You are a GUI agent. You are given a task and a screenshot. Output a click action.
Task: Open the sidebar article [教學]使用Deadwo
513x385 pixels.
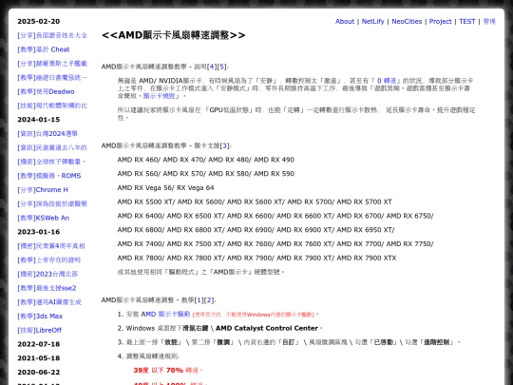point(46,91)
